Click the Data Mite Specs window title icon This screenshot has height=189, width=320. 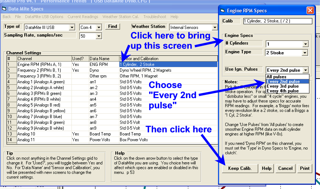[4, 9]
